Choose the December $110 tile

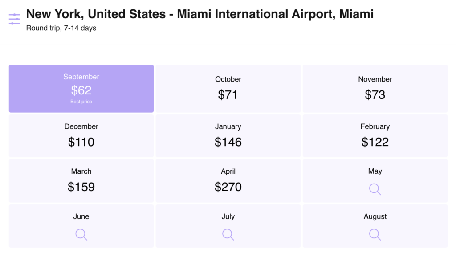click(81, 136)
